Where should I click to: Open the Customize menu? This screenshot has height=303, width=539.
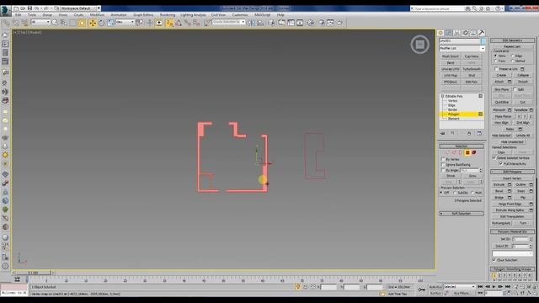240,15
